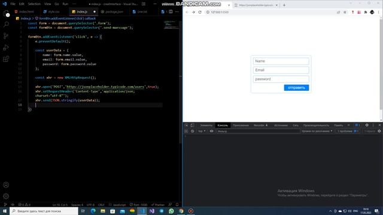The width and height of the screenshot is (383, 215).
Task: Click the share page icon in address bar
Action: [x=338, y=12]
